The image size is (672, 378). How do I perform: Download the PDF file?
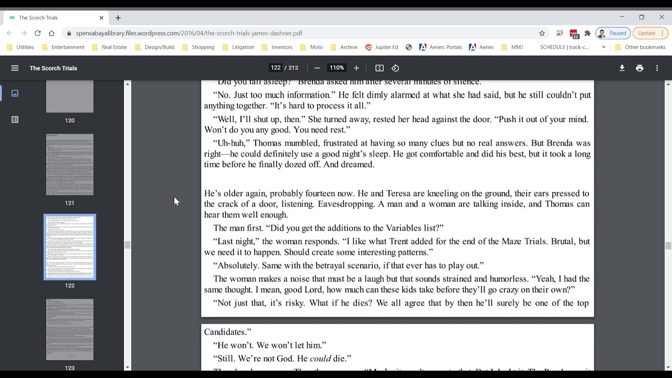coord(622,68)
